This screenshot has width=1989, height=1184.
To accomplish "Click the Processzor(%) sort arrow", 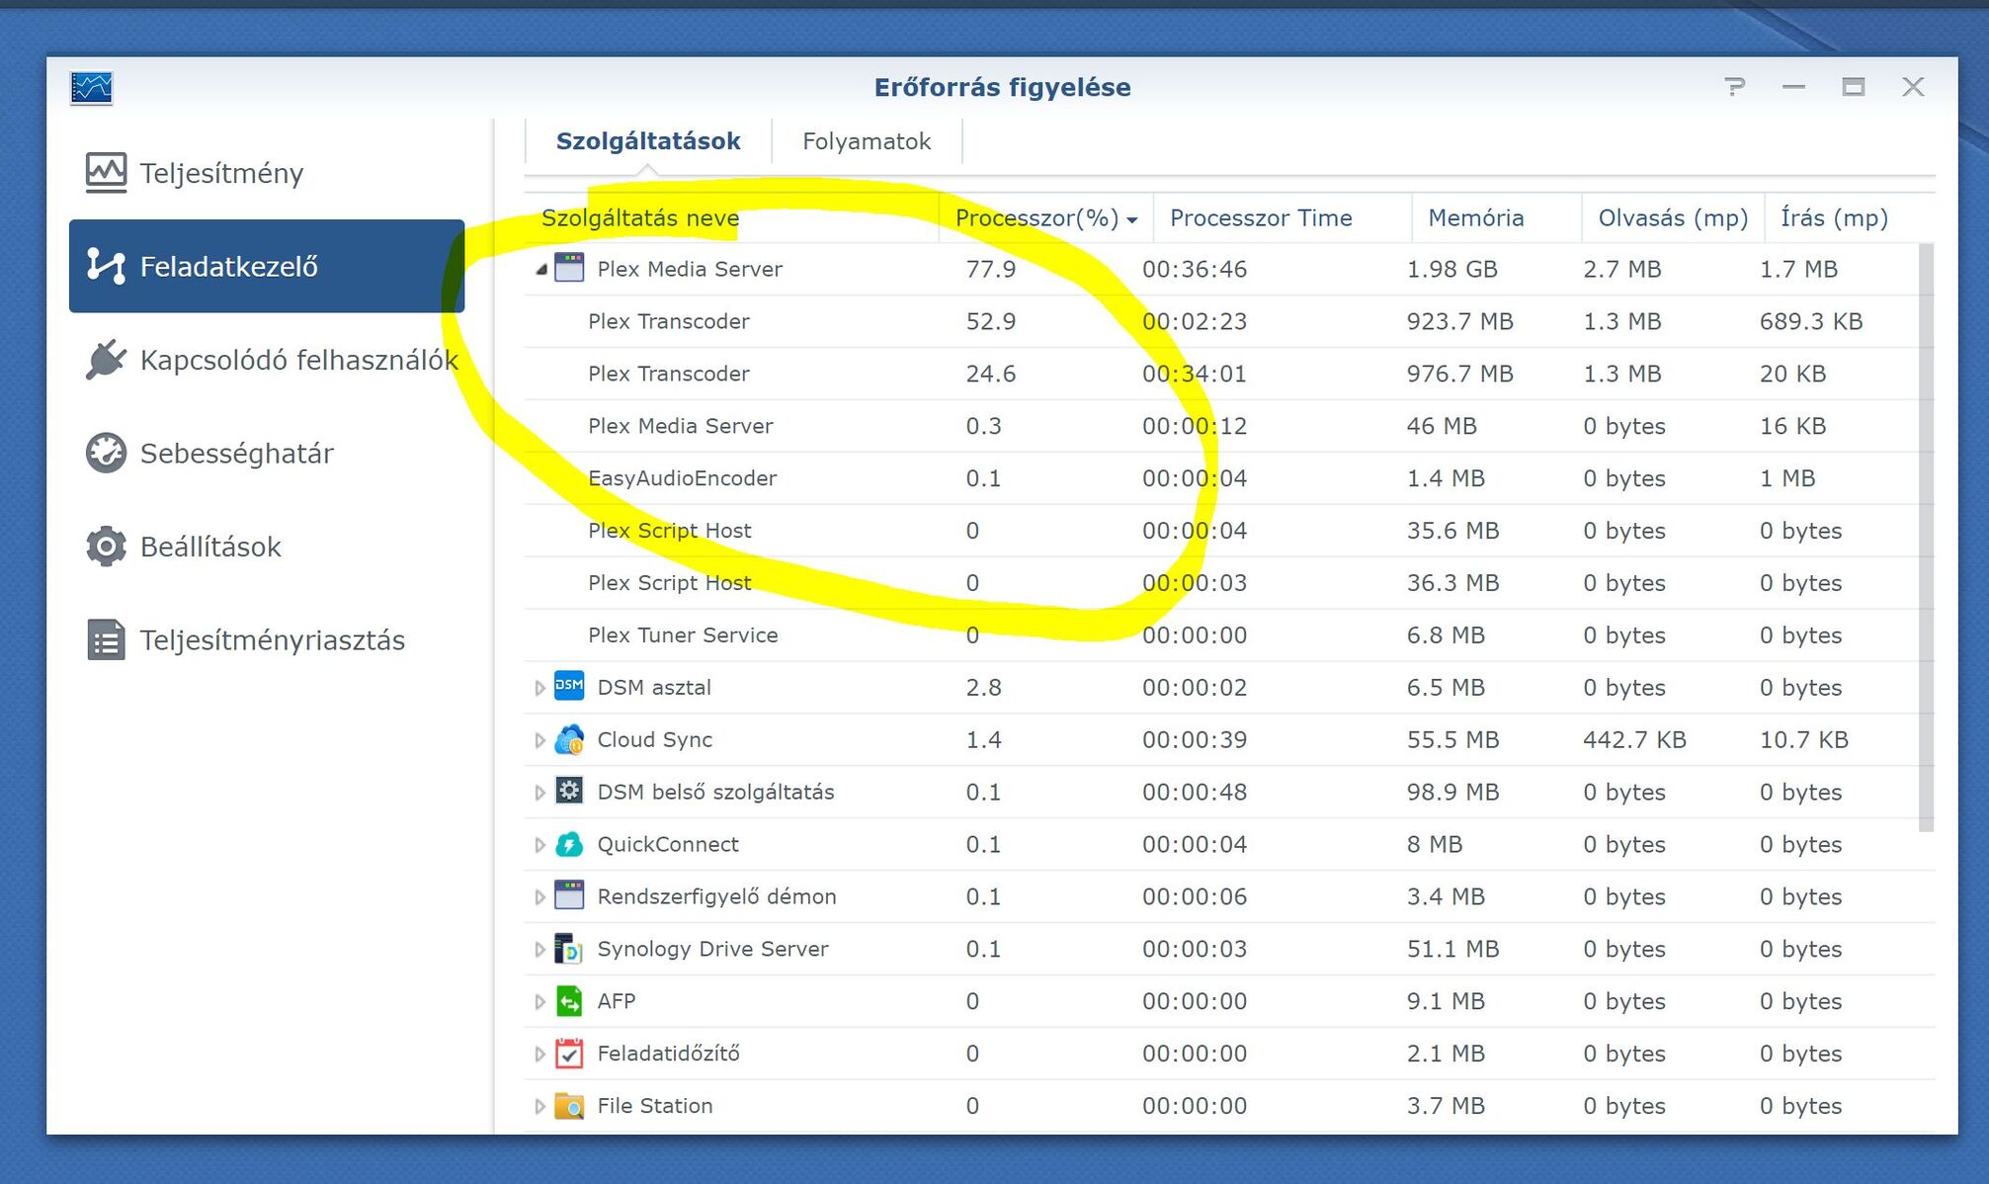I will tap(1132, 220).
